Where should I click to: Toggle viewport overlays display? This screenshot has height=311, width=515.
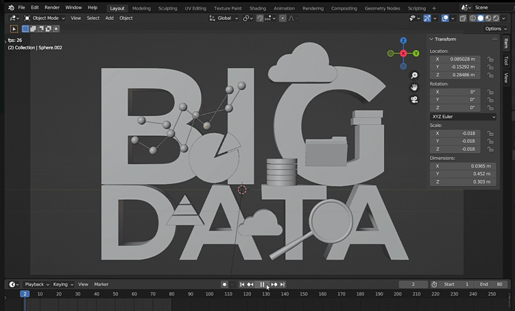click(445, 18)
